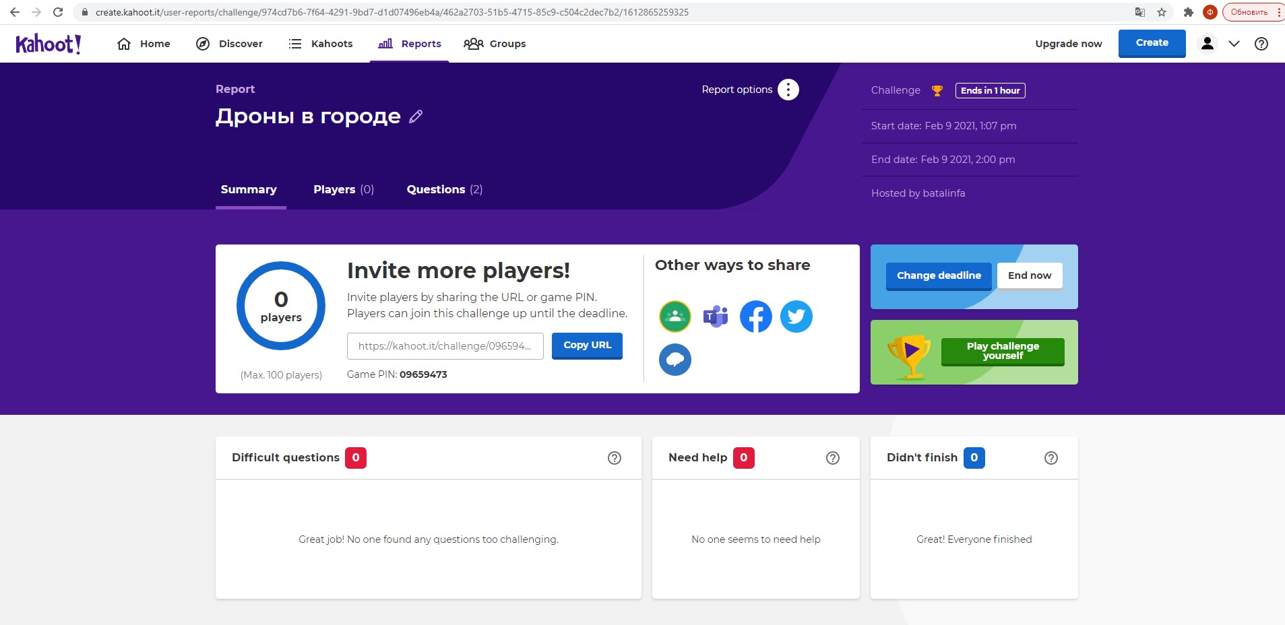Viewport: 1285px width, 625px height.
Task: Click the Game PIN 09659473 text
Action: (x=397, y=374)
